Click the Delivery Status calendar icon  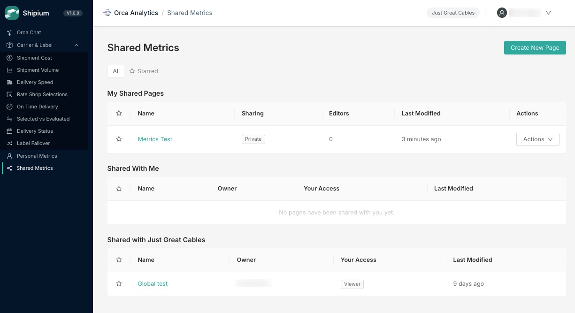tap(9, 131)
